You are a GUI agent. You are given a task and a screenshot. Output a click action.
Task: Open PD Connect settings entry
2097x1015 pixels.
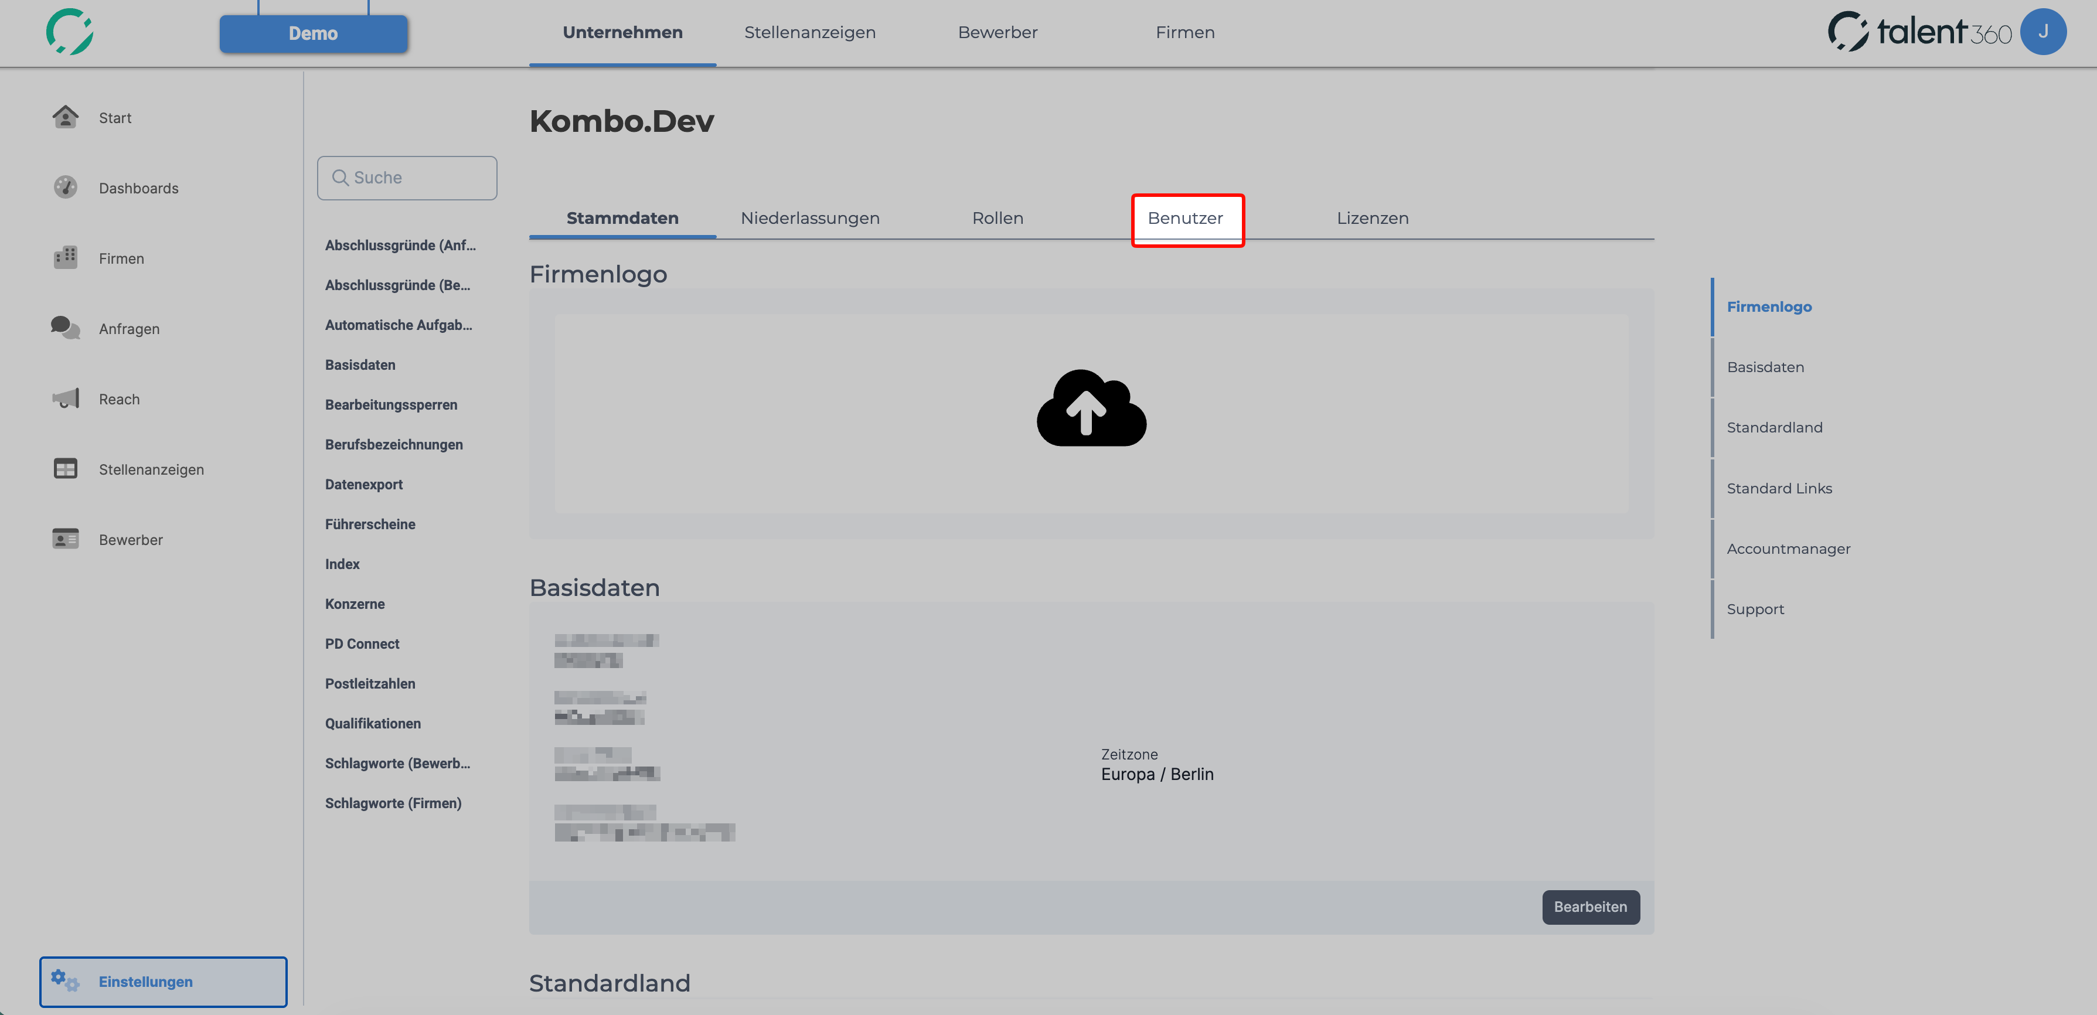(x=362, y=644)
